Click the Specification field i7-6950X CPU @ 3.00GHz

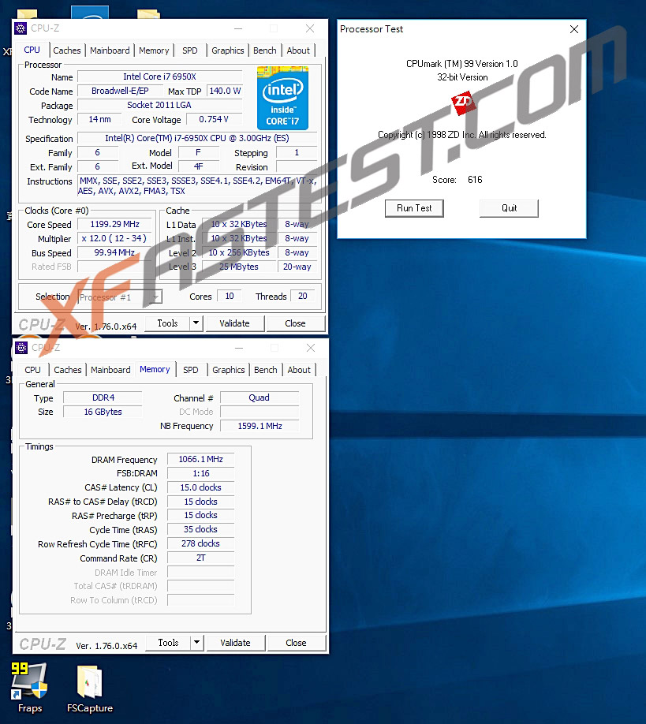(197, 138)
